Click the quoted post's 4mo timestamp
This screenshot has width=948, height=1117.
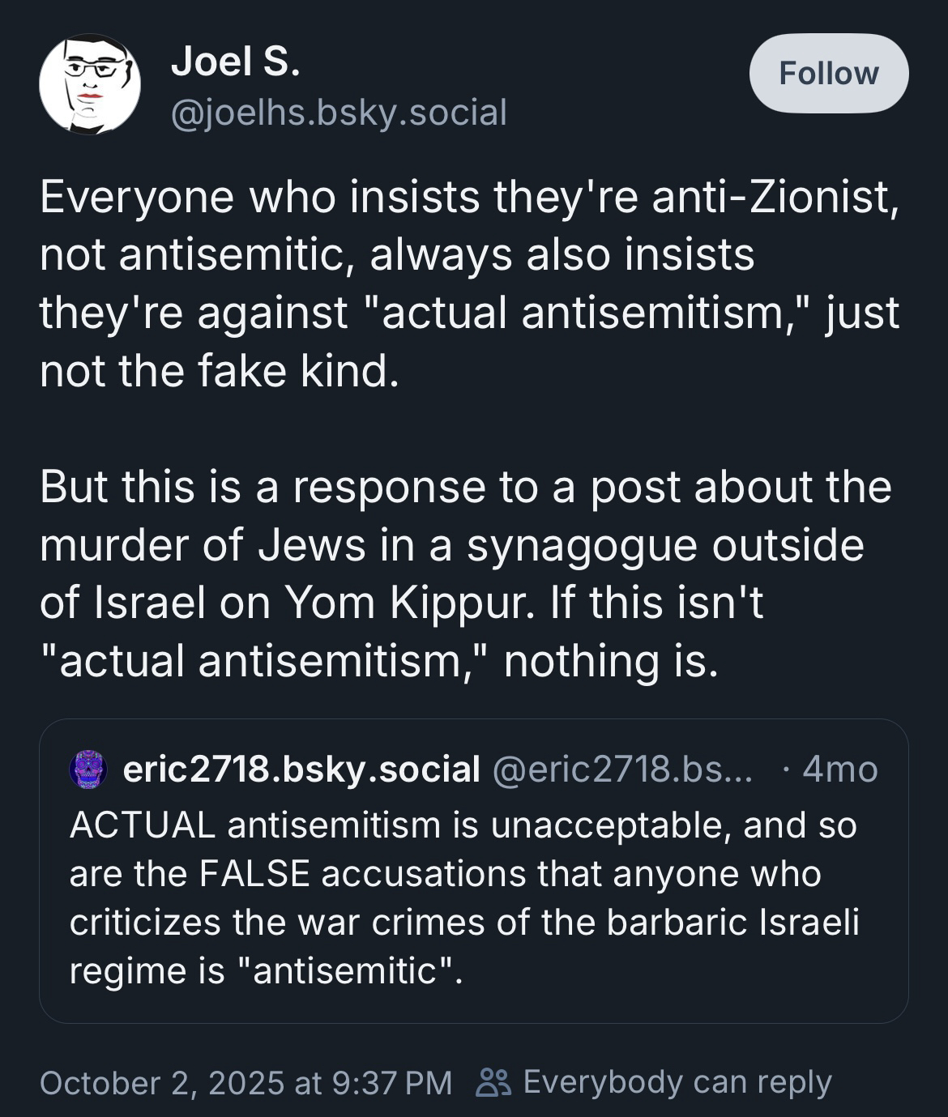[839, 770]
